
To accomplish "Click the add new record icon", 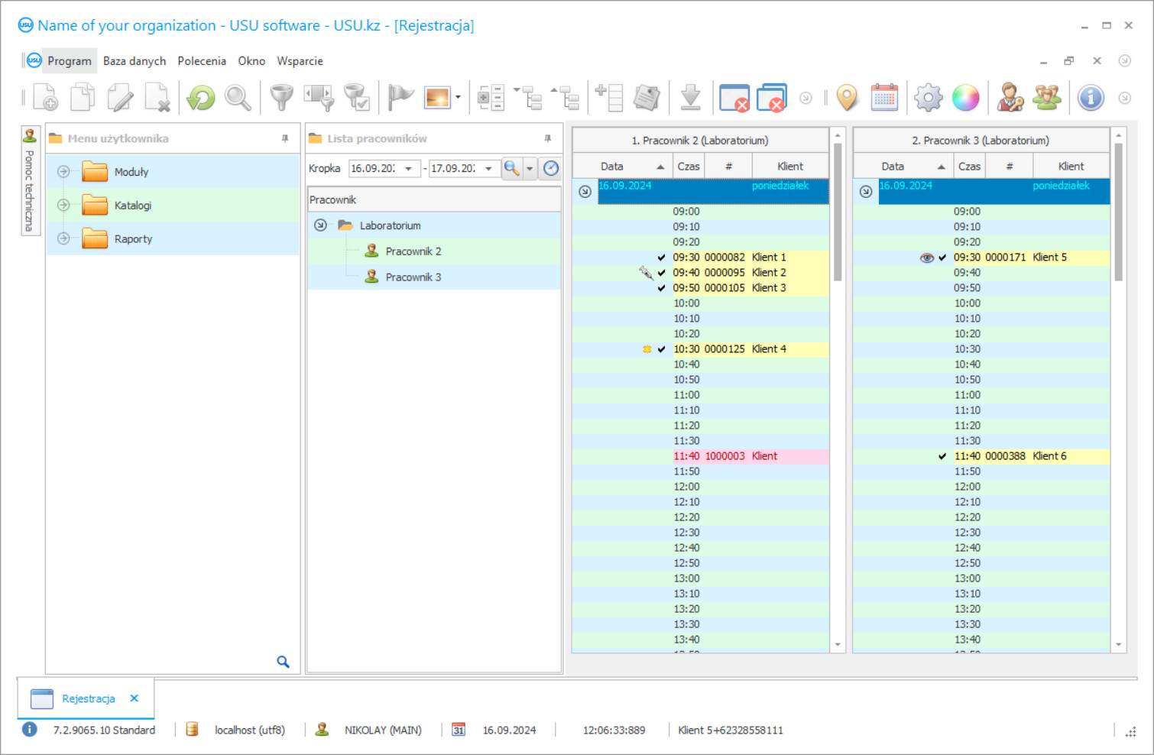I will pyautogui.click(x=46, y=98).
